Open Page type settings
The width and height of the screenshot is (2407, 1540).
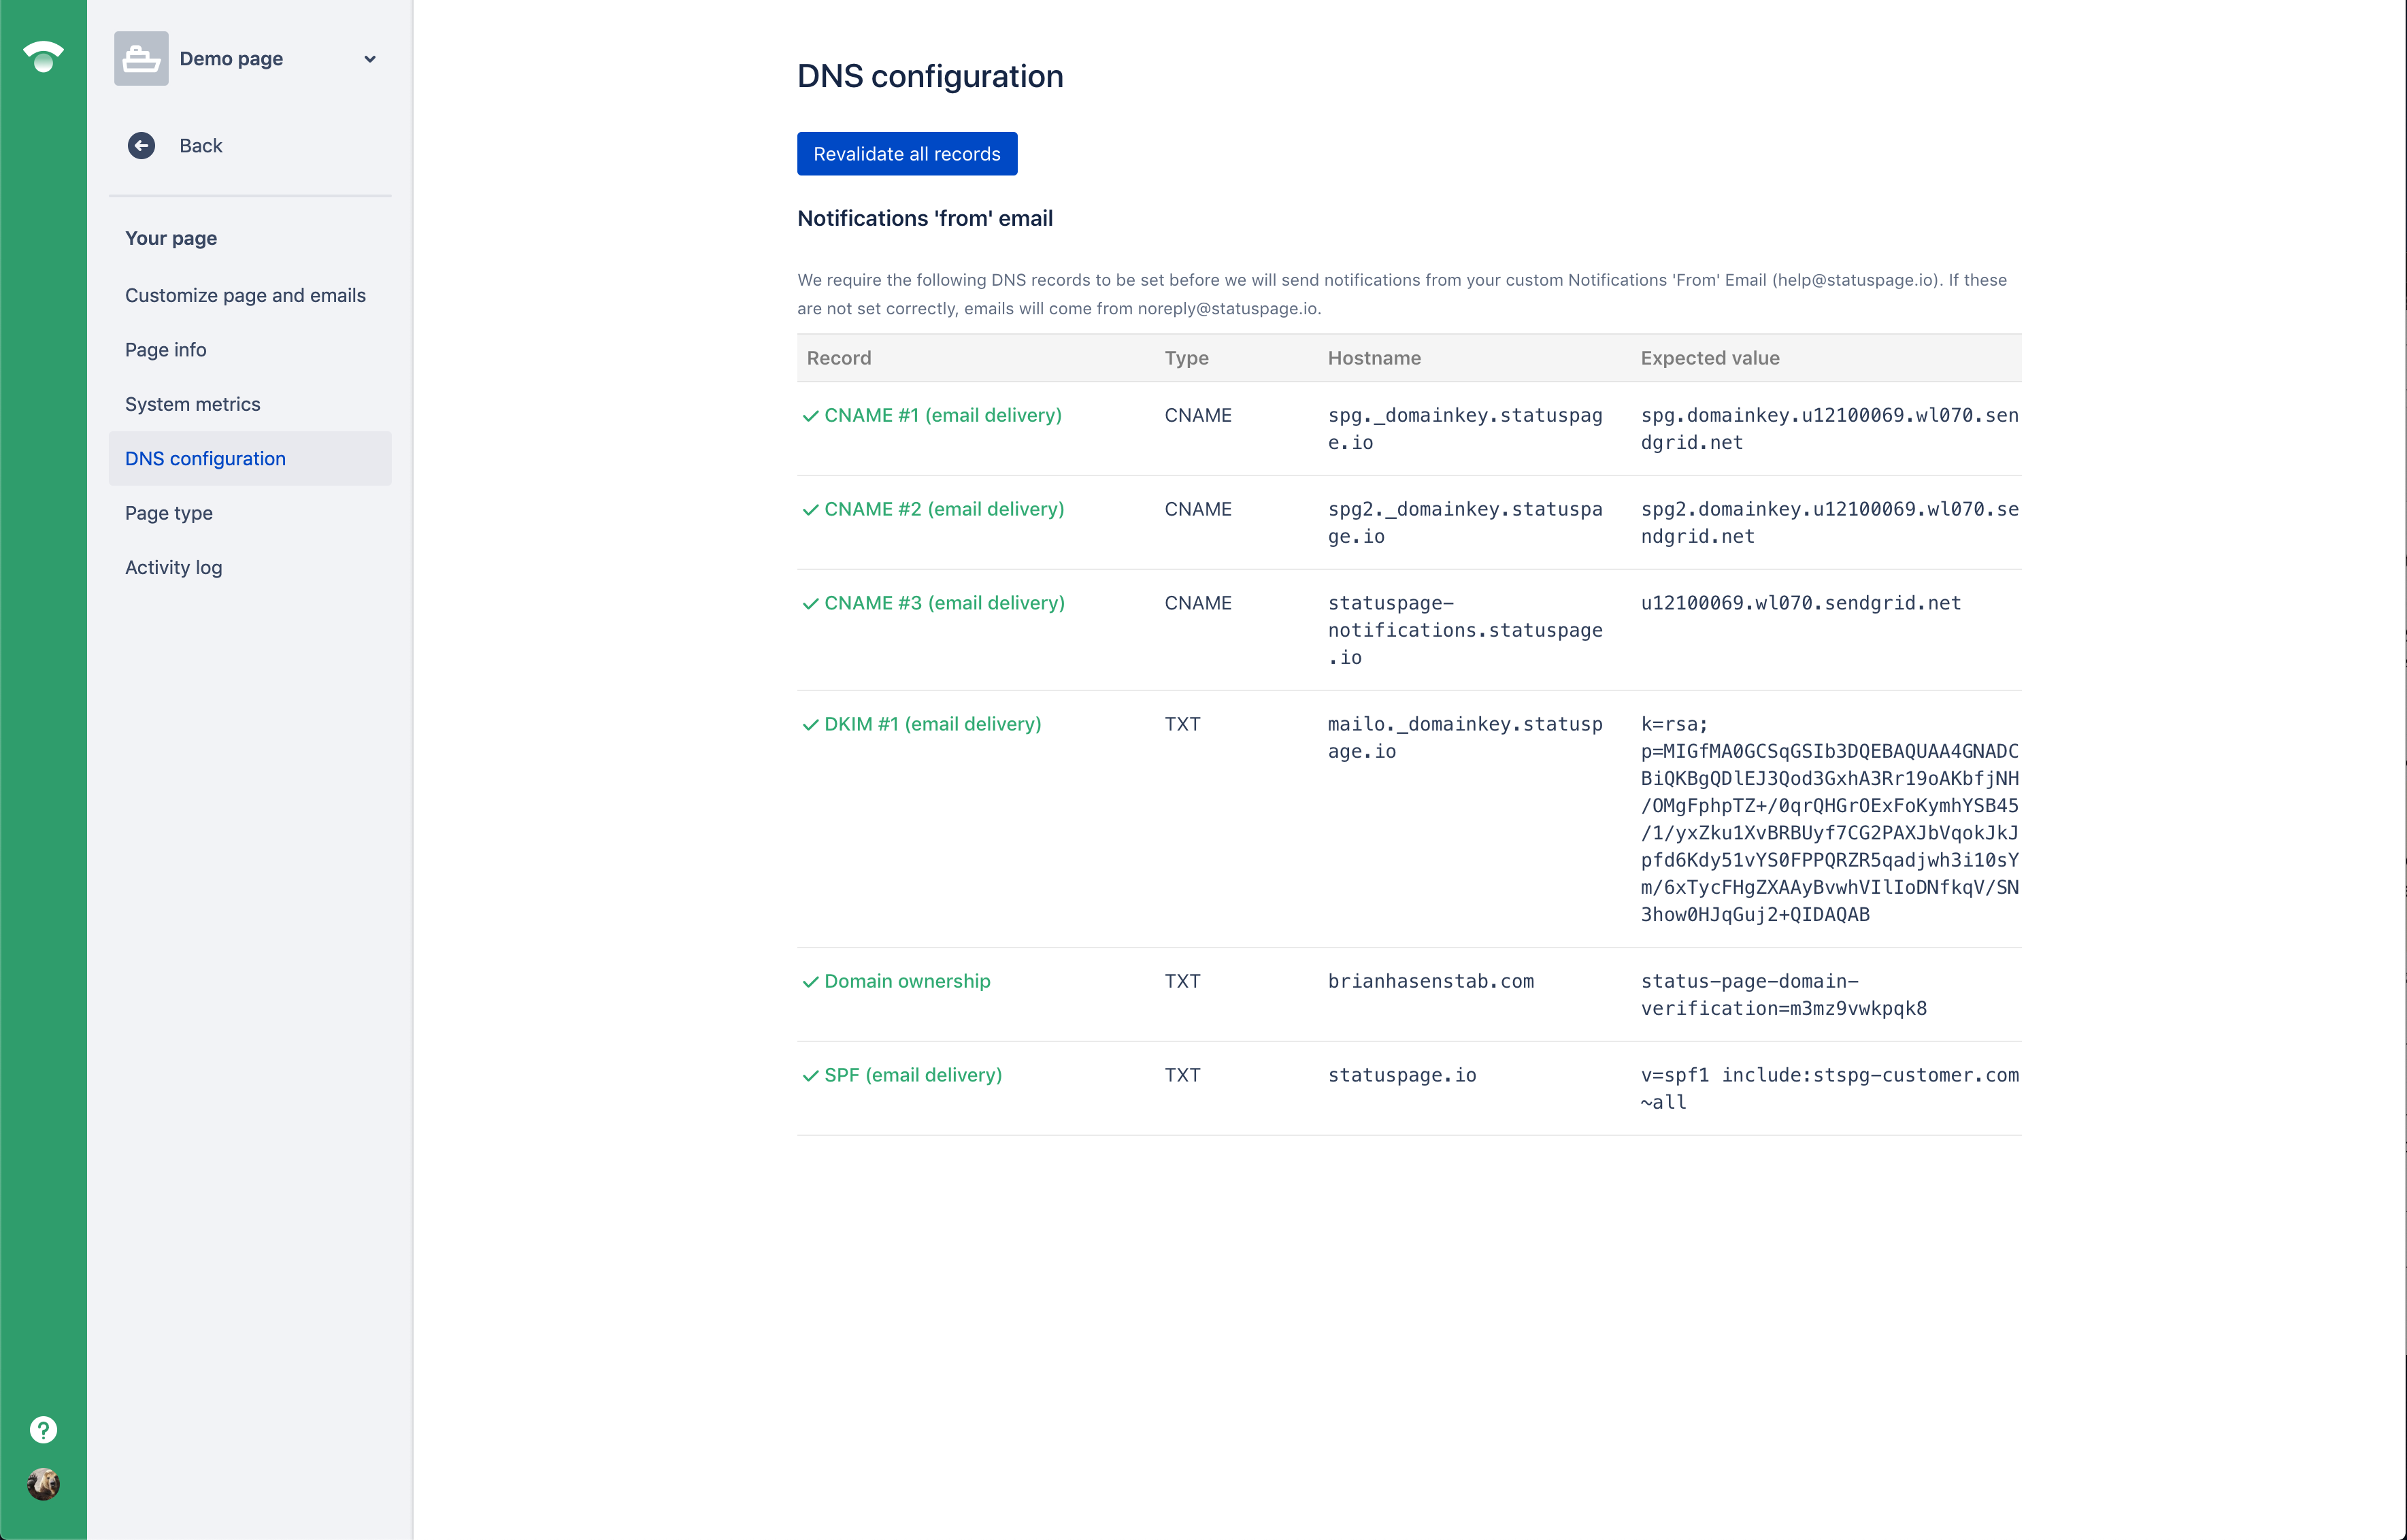[x=169, y=513]
